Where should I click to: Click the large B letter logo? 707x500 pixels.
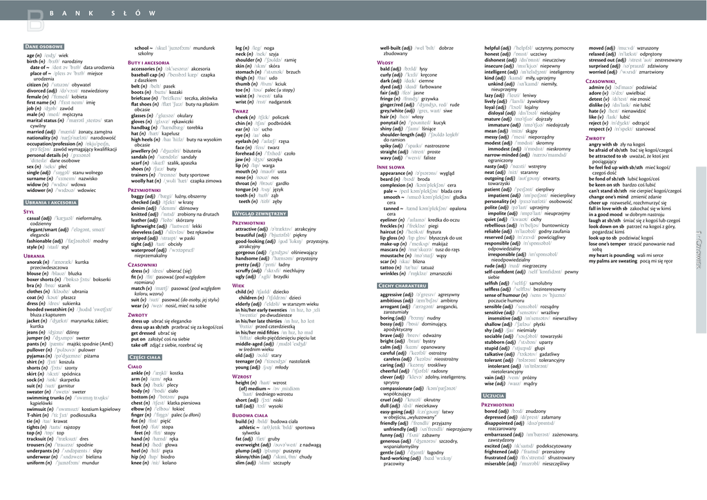click(x=35, y=19)
